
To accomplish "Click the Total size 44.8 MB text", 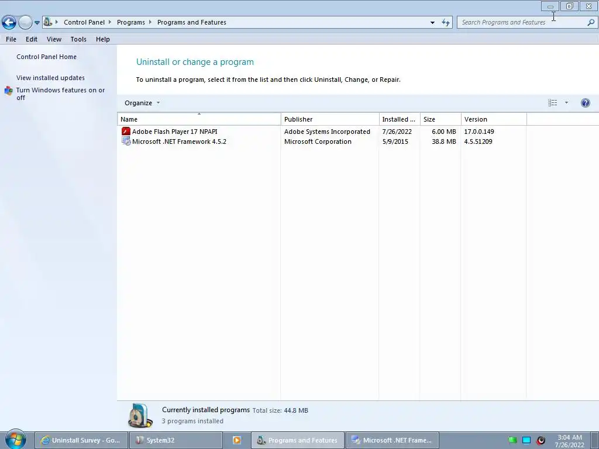I will [x=280, y=410].
